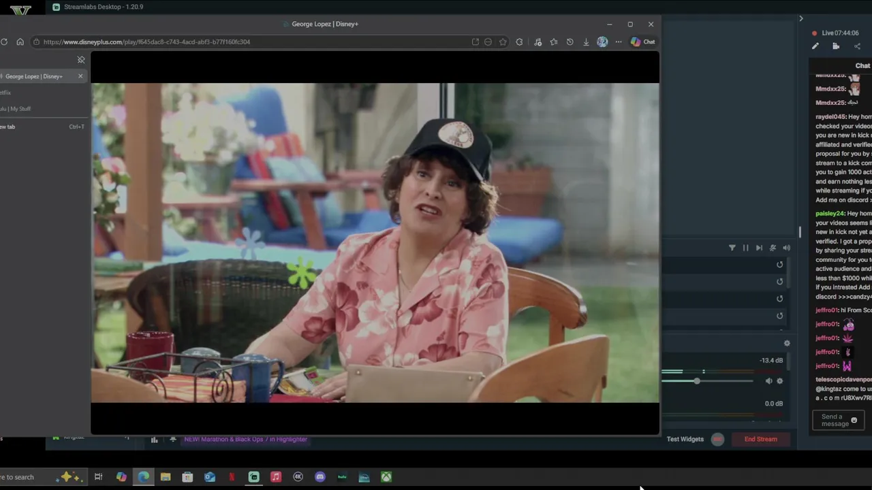
Task: Click the End Stream button
Action: [761, 439]
